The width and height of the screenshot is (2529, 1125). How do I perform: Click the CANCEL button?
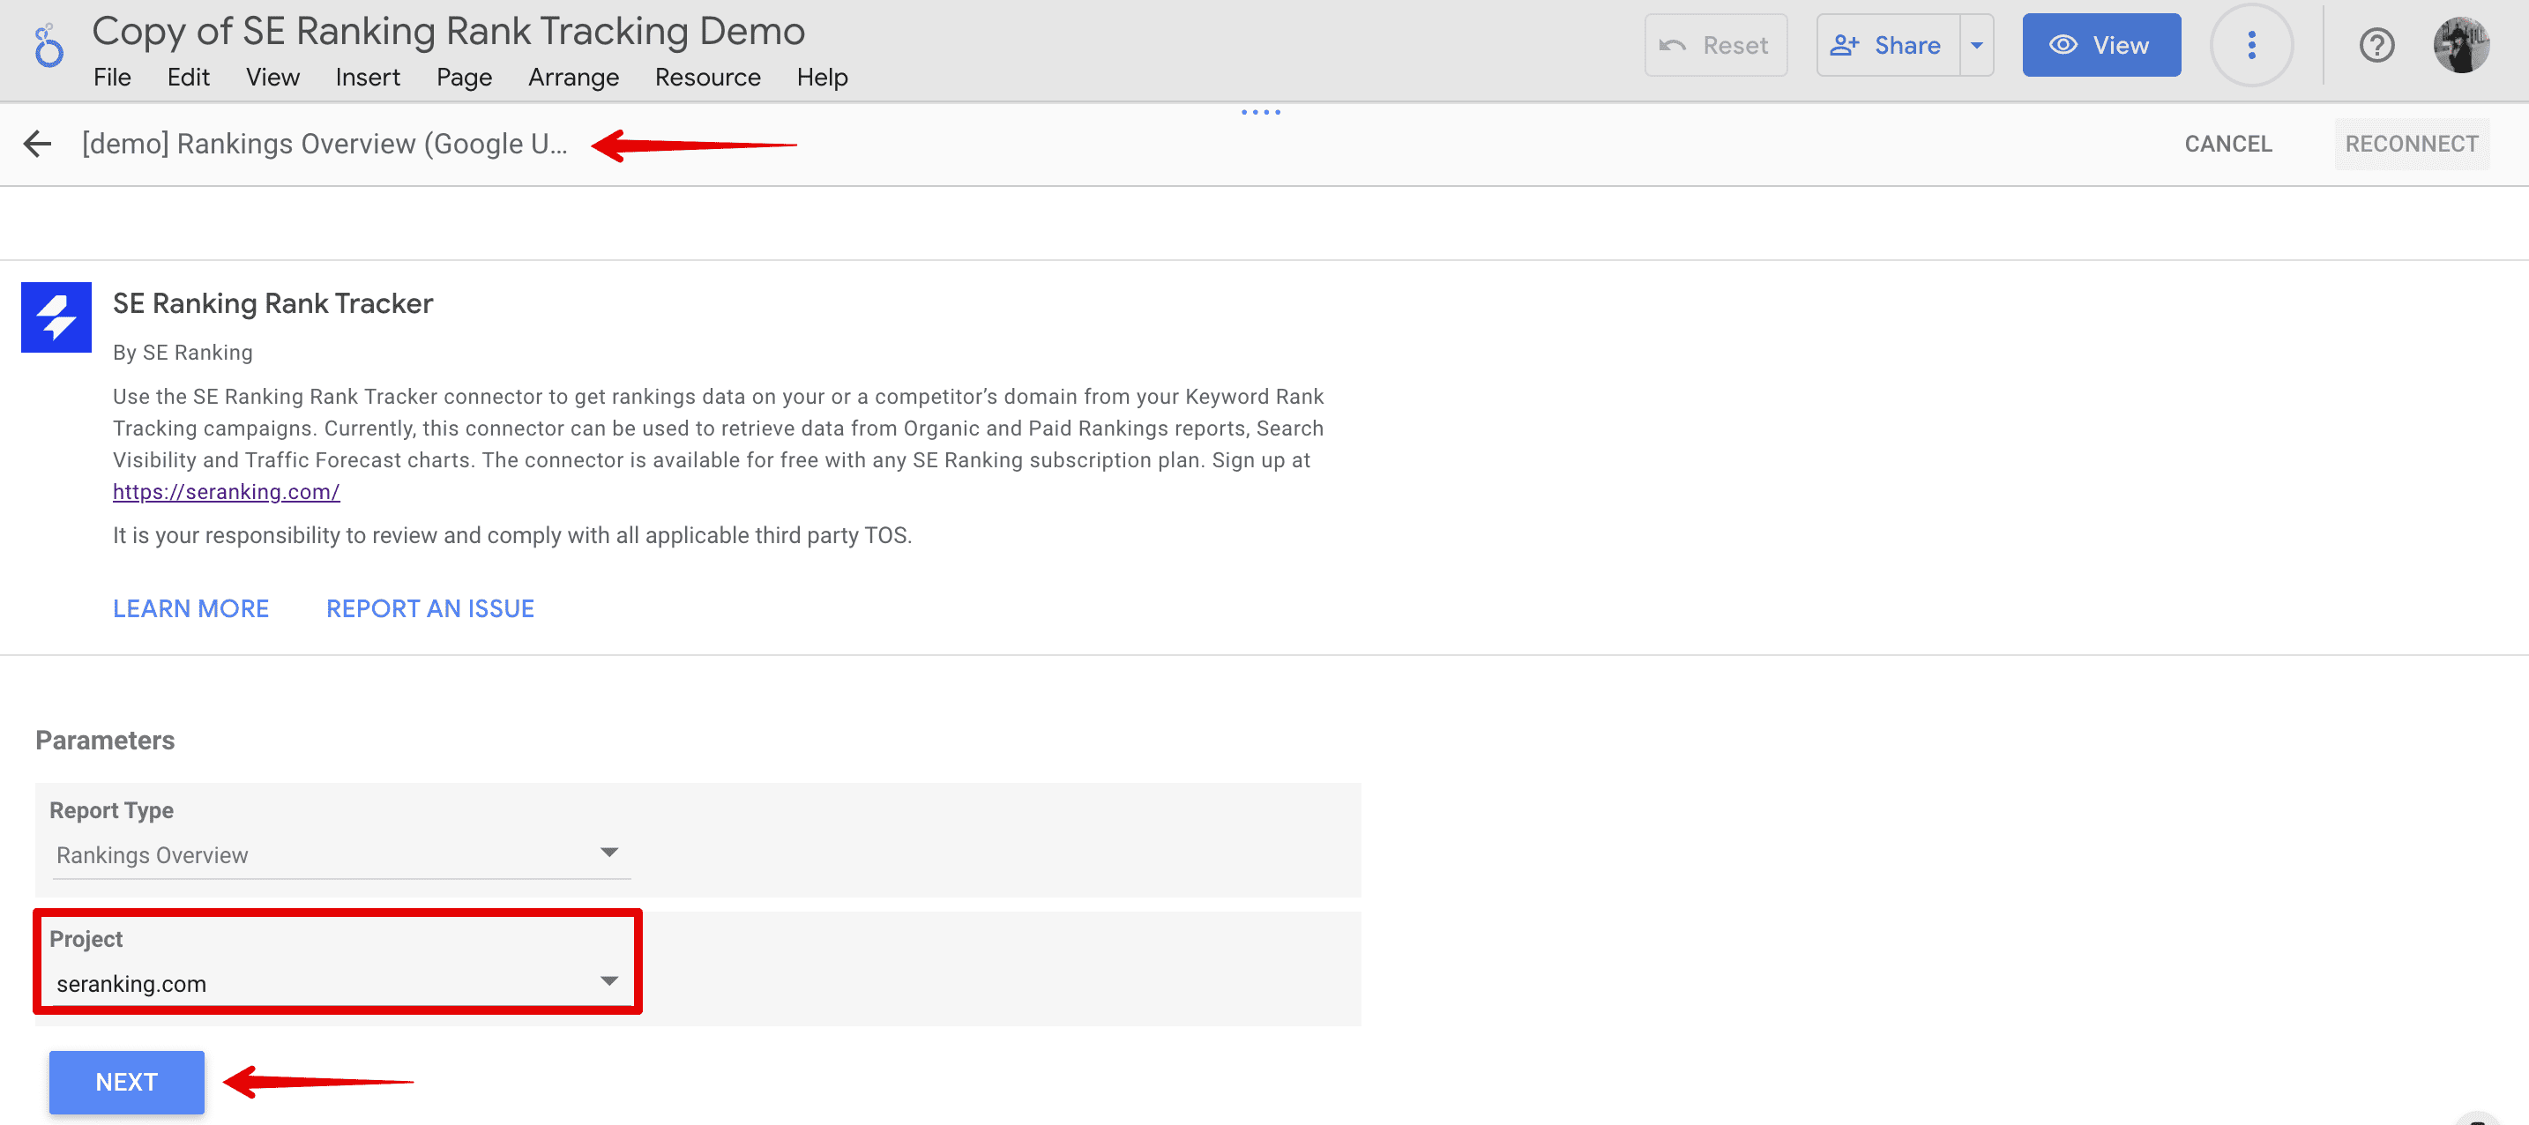(x=2227, y=145)
